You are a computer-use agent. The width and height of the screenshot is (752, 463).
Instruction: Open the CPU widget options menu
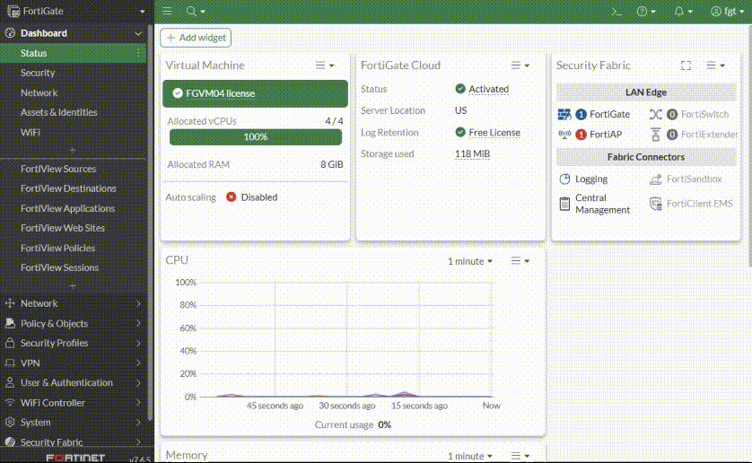coord(520,260)
